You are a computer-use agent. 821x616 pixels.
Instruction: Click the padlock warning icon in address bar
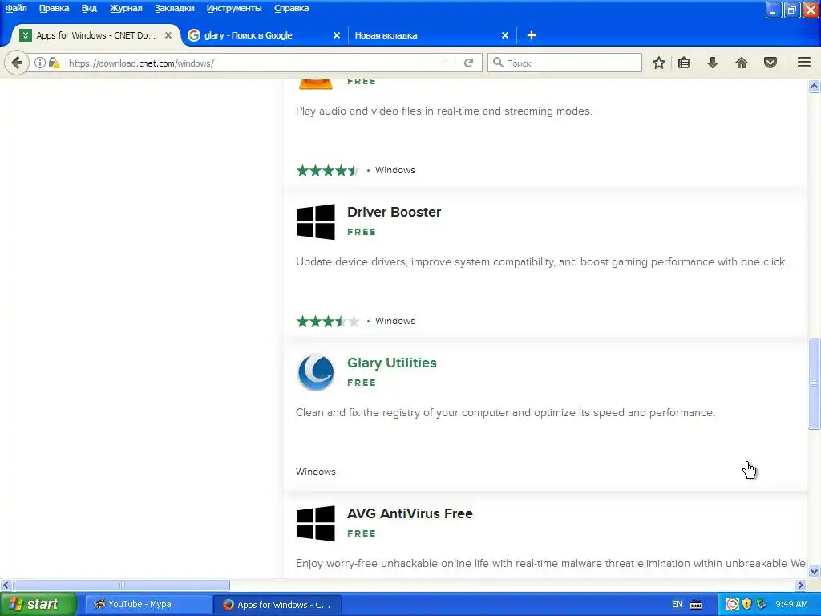point(54,63)
